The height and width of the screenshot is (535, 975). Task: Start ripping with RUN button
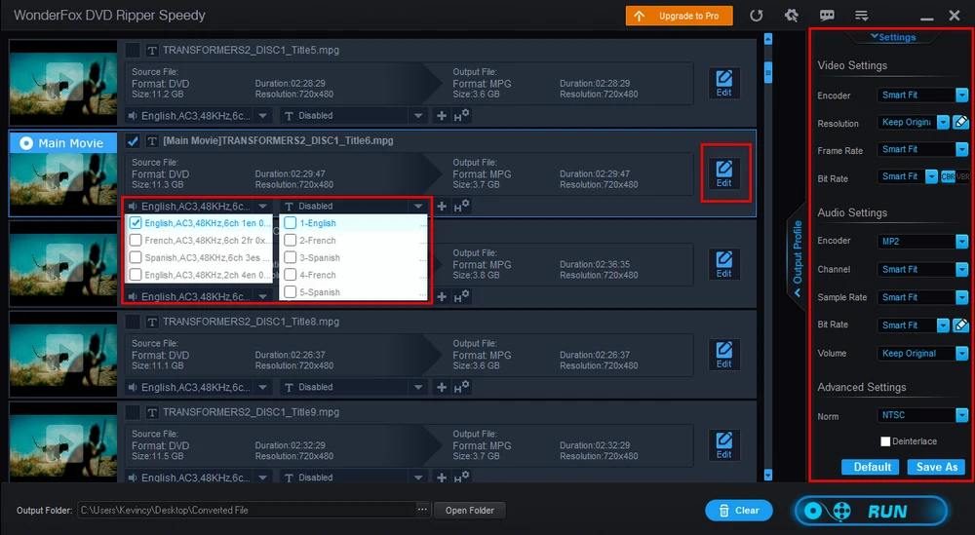(871, 511)
